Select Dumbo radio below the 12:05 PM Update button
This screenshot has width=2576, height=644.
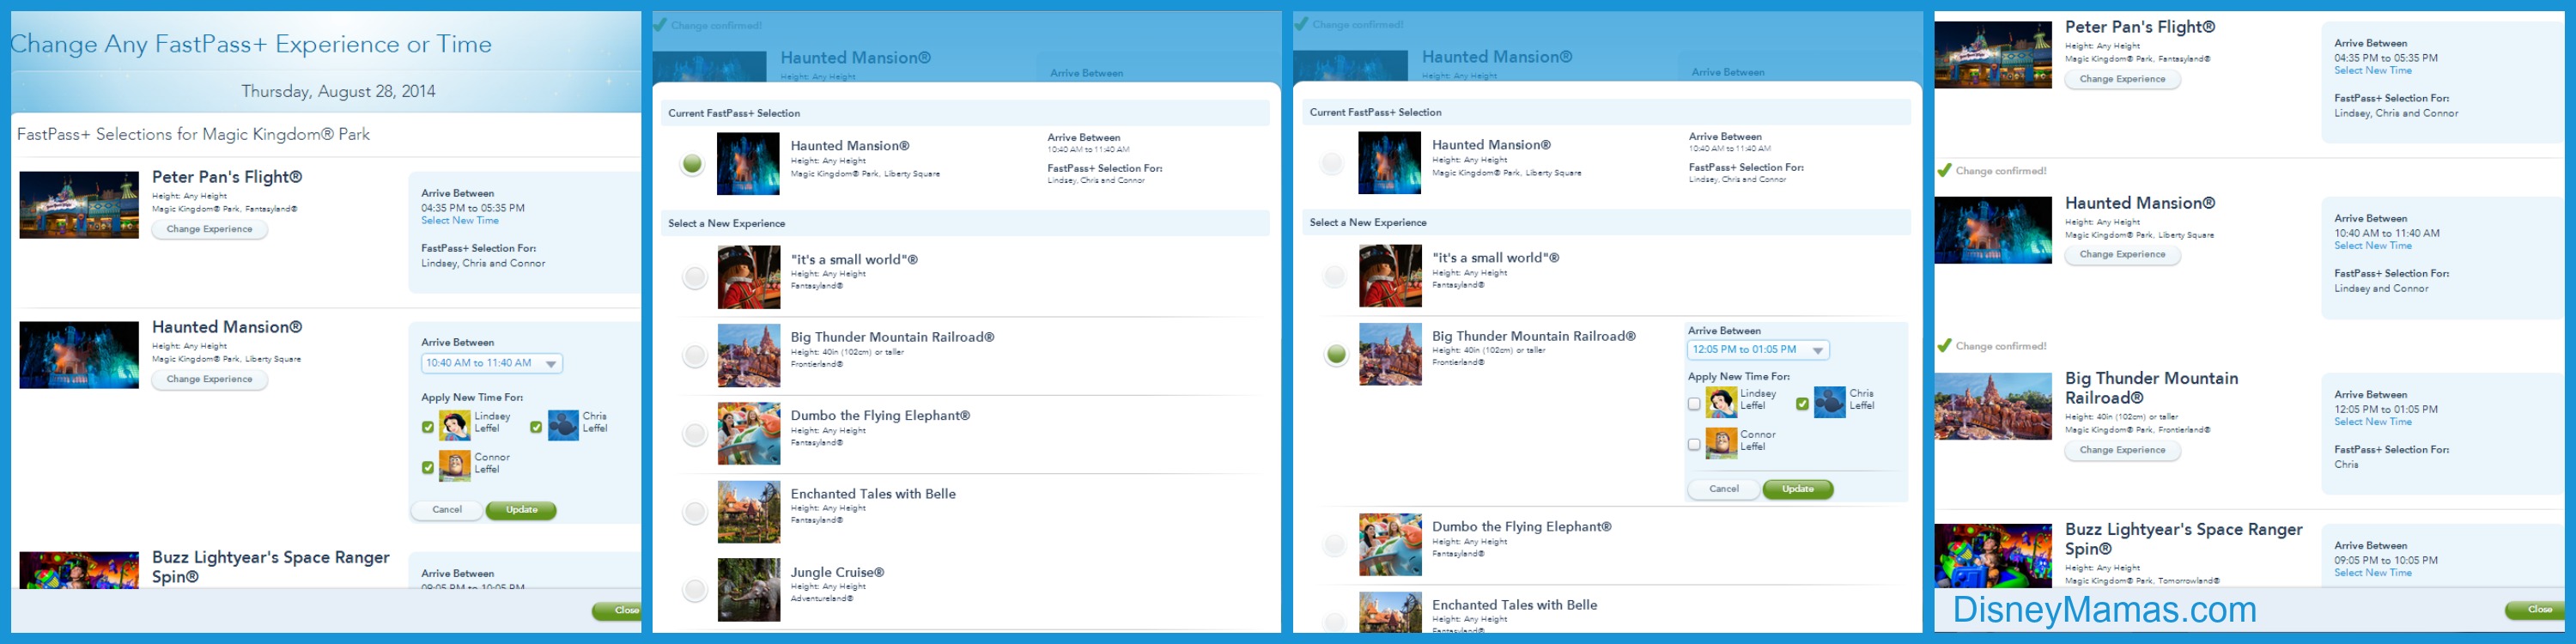(x=1335, y=545)
